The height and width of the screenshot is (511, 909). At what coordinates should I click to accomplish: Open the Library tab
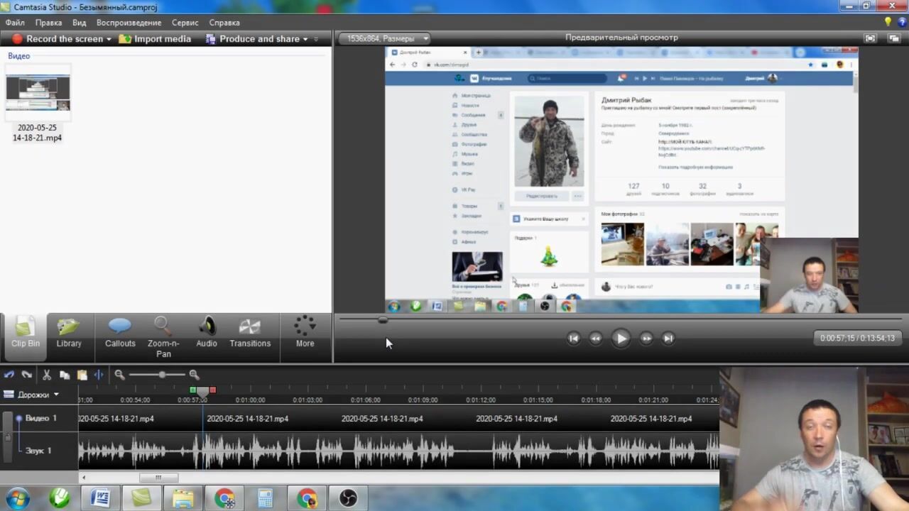tap(69, 334)
